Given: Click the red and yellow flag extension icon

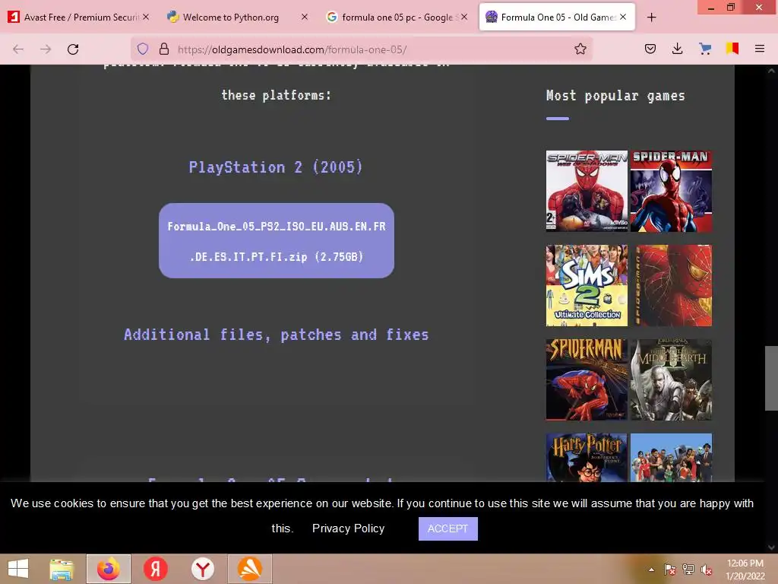Looking at the screenshot, I should click(732, 49).
